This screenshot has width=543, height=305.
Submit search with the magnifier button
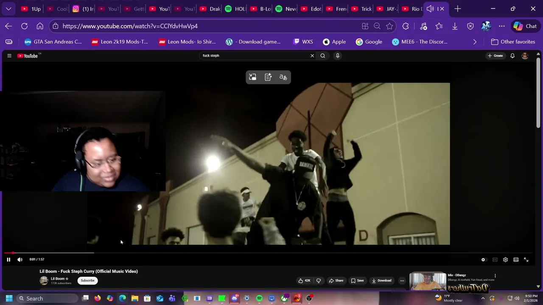tap(323, 55)
